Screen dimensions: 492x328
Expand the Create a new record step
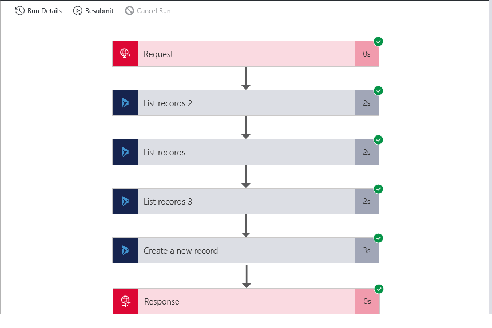pos(245,250)
